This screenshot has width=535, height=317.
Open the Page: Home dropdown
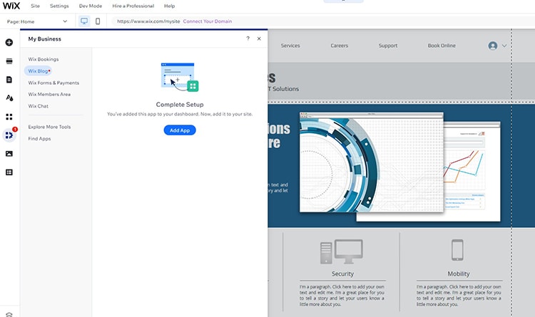pos(37,21)
